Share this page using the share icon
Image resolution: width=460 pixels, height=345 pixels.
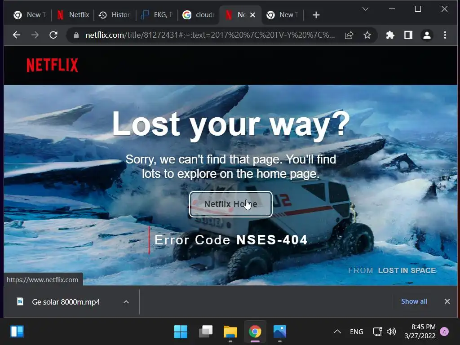349,35
